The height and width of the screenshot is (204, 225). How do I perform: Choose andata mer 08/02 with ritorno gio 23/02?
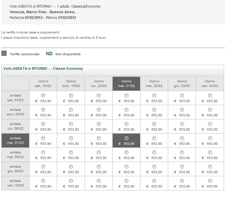pyautogui.click(x=182, y=152)
